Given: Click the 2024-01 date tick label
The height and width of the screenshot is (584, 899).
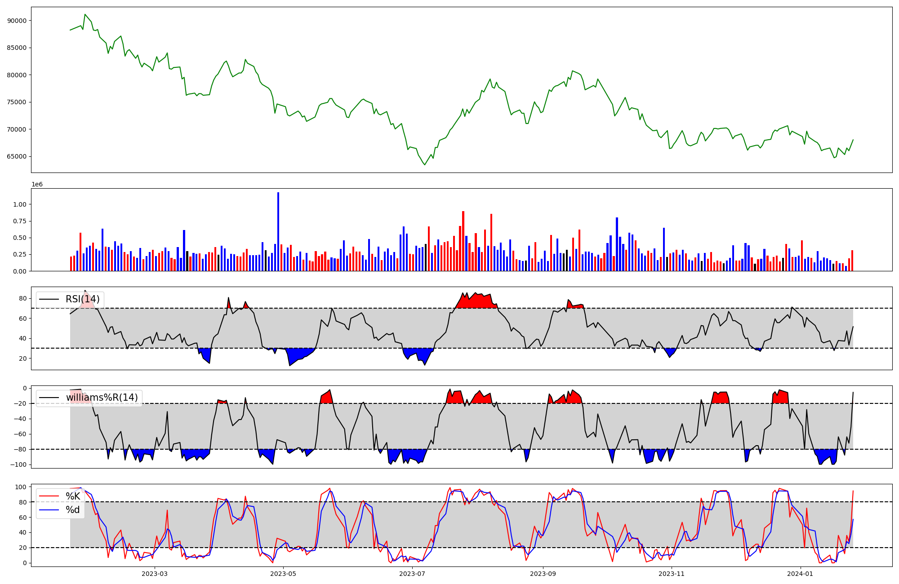Looking at the screenshot, I should pyautogui.click(x=801, y=574).
